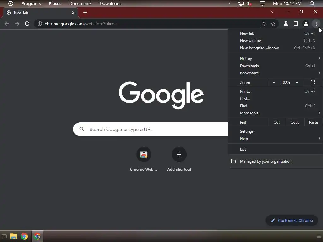Focus the Search Google or type a URL box
The width and height of the screenshot is (323, 242).
click(x=150, y=129)
